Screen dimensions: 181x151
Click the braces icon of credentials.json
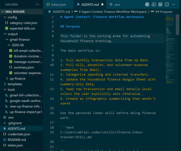coord(5,134)
